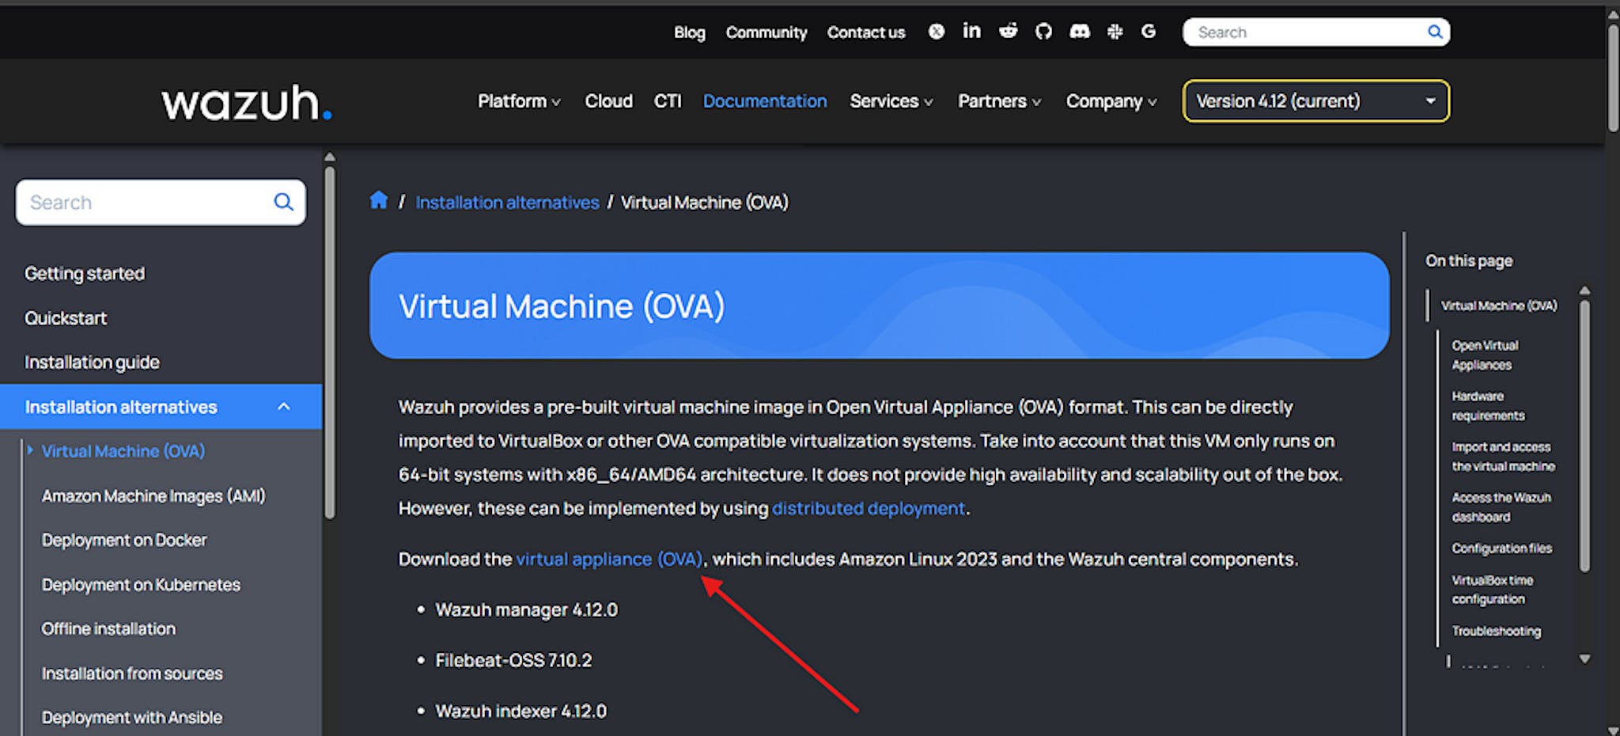Open the Version 4.12 (current) selector
Screen dimensions: 1620x736
tap(1316, 101)
